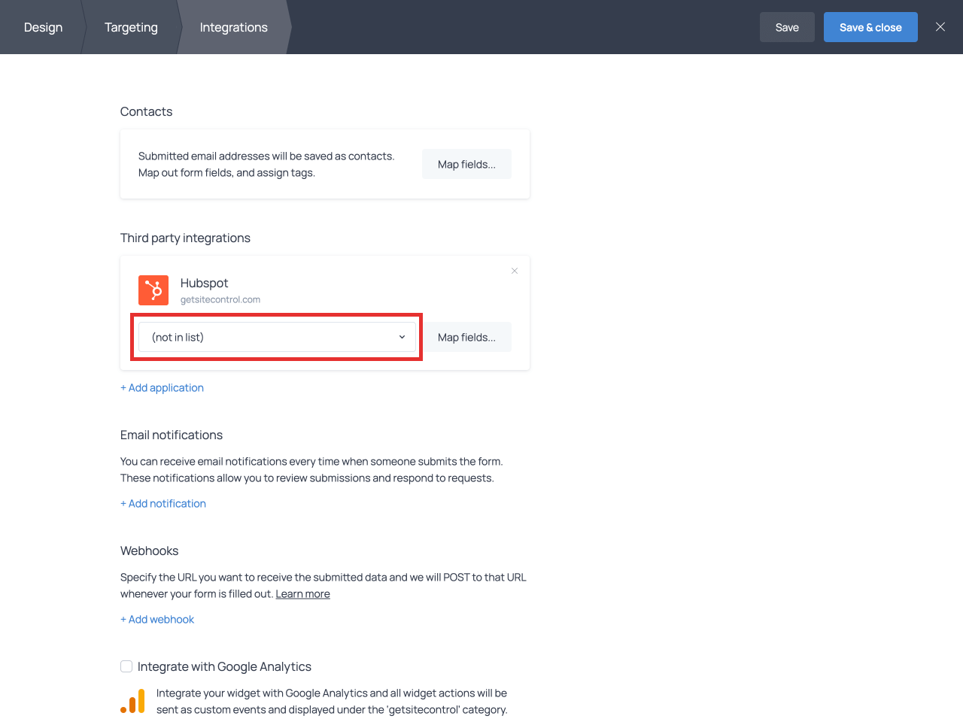Follow the Webhooks 'Learn more' link
The image size is (963, 722).
pyautogui.click(x=302, y=594)
